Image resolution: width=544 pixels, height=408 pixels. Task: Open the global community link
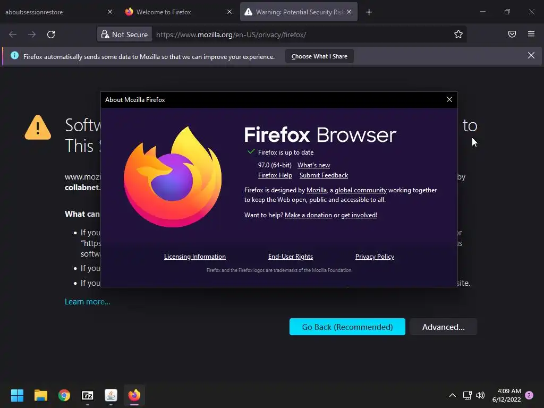coord(361,190)
